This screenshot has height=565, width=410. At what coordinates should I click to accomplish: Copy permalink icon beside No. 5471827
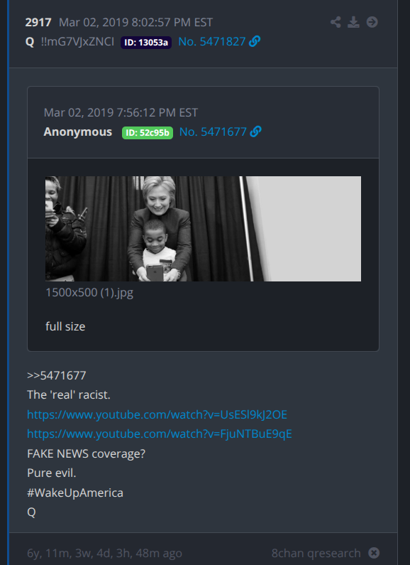pos(255,42)
